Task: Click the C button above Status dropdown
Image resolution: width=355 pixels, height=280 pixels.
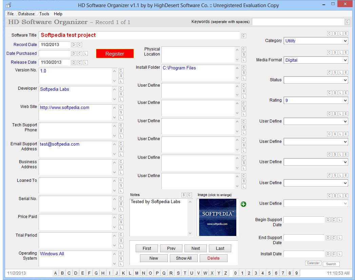Action: click(330, 72)
